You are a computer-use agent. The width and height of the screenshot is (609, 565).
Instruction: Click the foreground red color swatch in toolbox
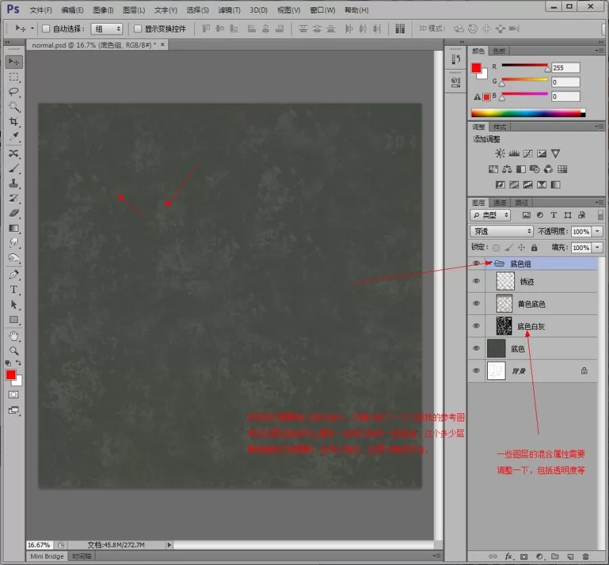tap(10, 375)
